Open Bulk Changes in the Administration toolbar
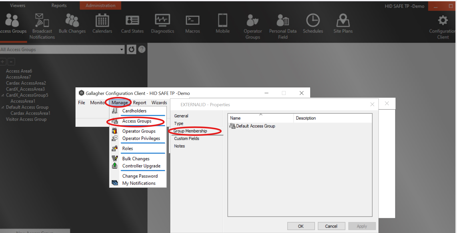This screenshot has width=457, height=233. (x=72, y=24)
